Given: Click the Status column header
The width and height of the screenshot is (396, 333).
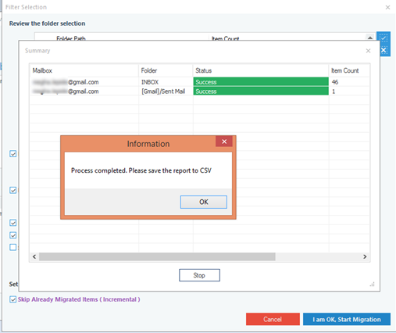Looking at the screenshot, I should click(x=261, y=70).
